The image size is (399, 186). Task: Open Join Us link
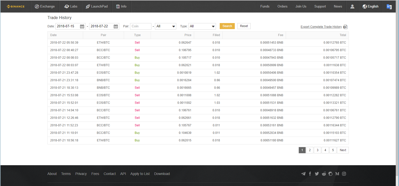click(x=301, y=7)
